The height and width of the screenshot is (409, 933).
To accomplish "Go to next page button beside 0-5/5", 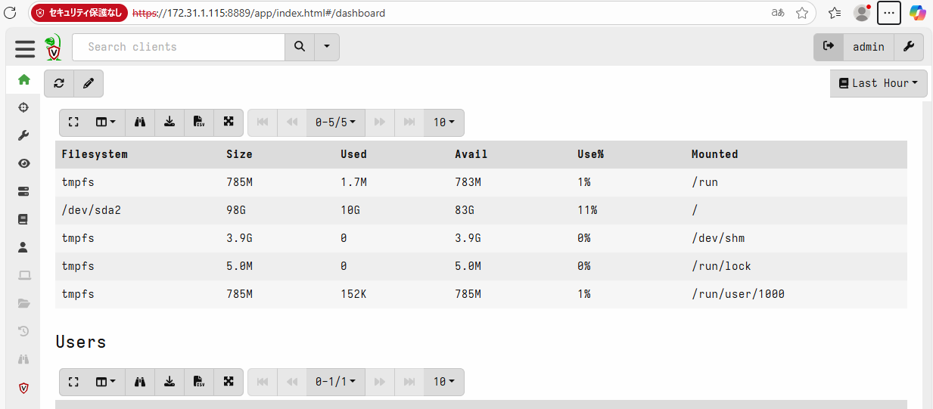I will (380, 122).
